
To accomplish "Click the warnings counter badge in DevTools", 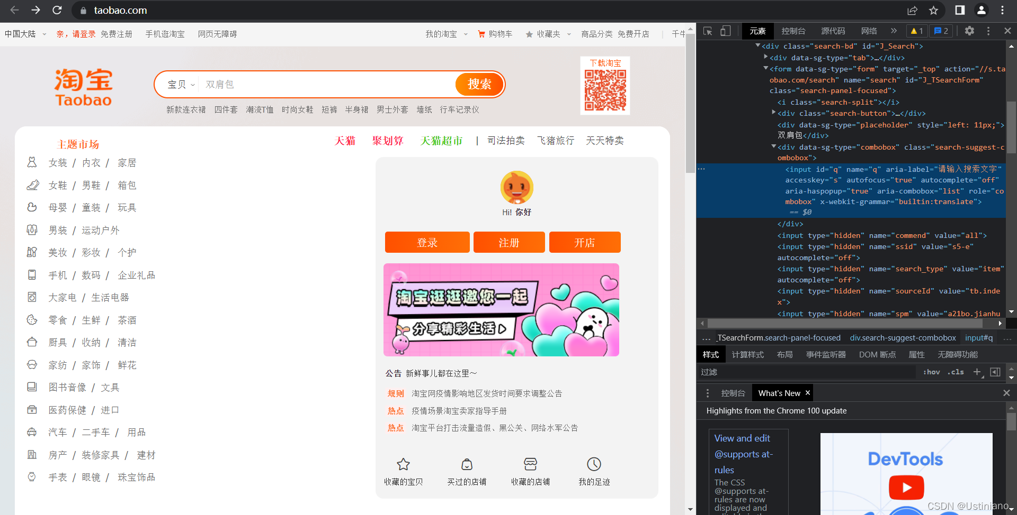I will tap(917, 31).
